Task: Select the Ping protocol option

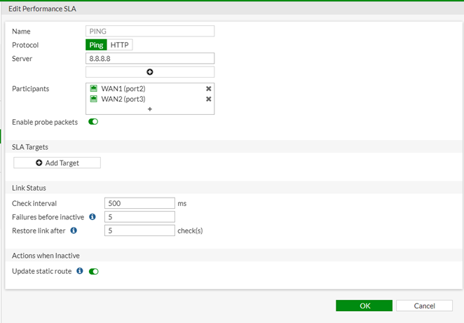Action: pyautogui.click(x=95, y=45)
